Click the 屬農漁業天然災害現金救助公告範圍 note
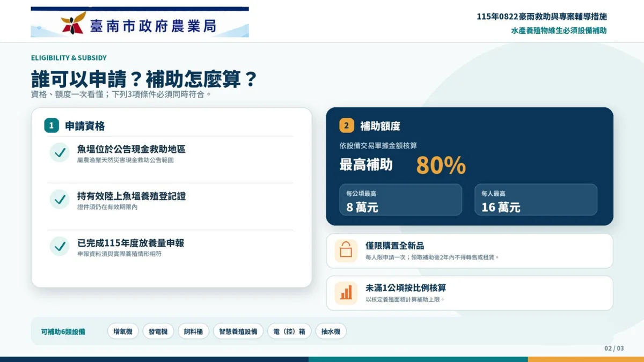 125,160
